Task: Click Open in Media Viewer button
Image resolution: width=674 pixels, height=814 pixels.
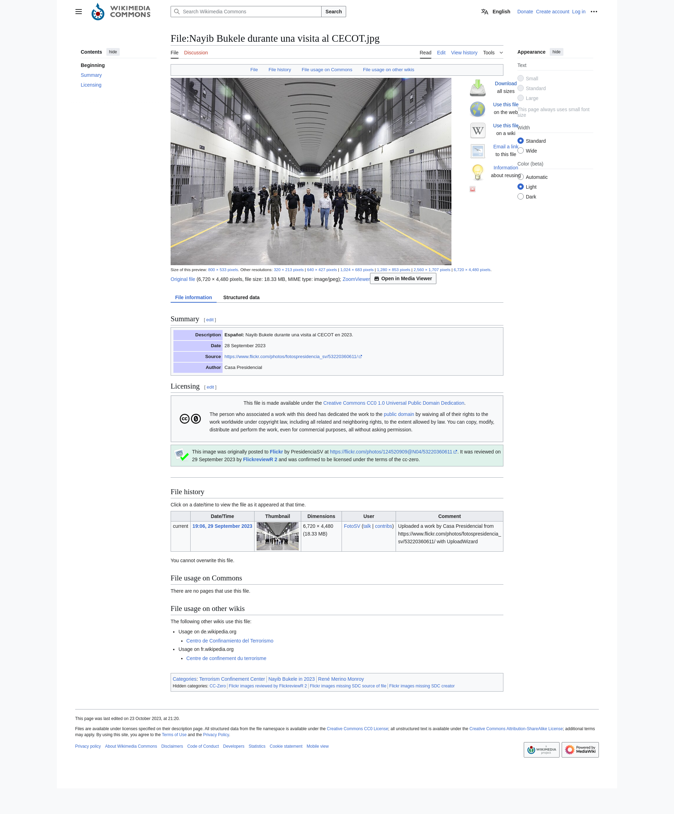Action: pyautogui.click(x=403, y=279)
